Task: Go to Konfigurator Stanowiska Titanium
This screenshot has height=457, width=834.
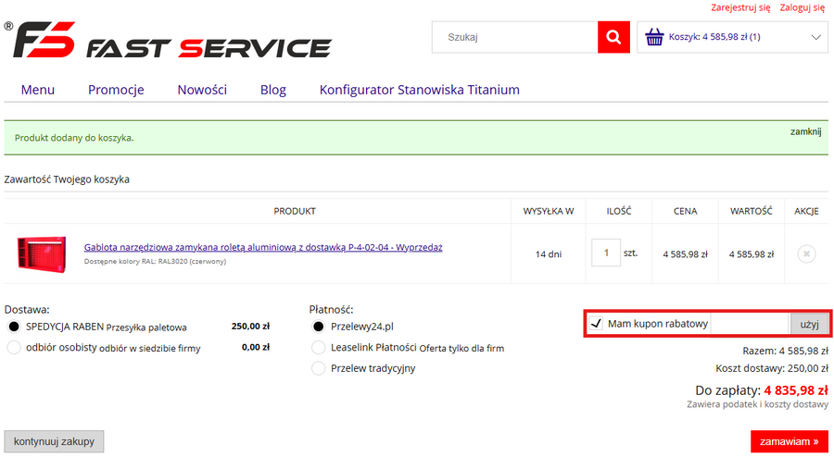Action: tap(419, 90)
